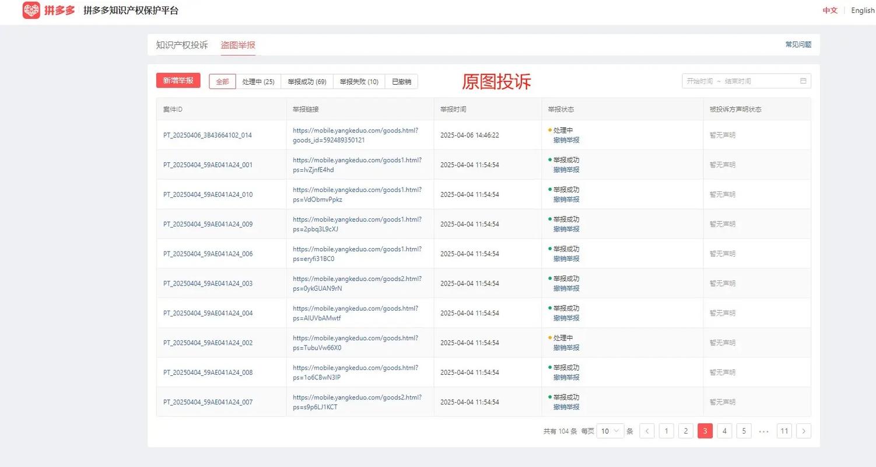Click the Pinduoduo logo icon
Screen dimensions: 876x467
click(x=31, y=10)
